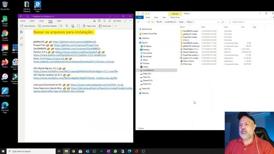The image size is (274, 154).
Task: Open the Explorer Home ribbon tab
Action: [x=148, y=18]
